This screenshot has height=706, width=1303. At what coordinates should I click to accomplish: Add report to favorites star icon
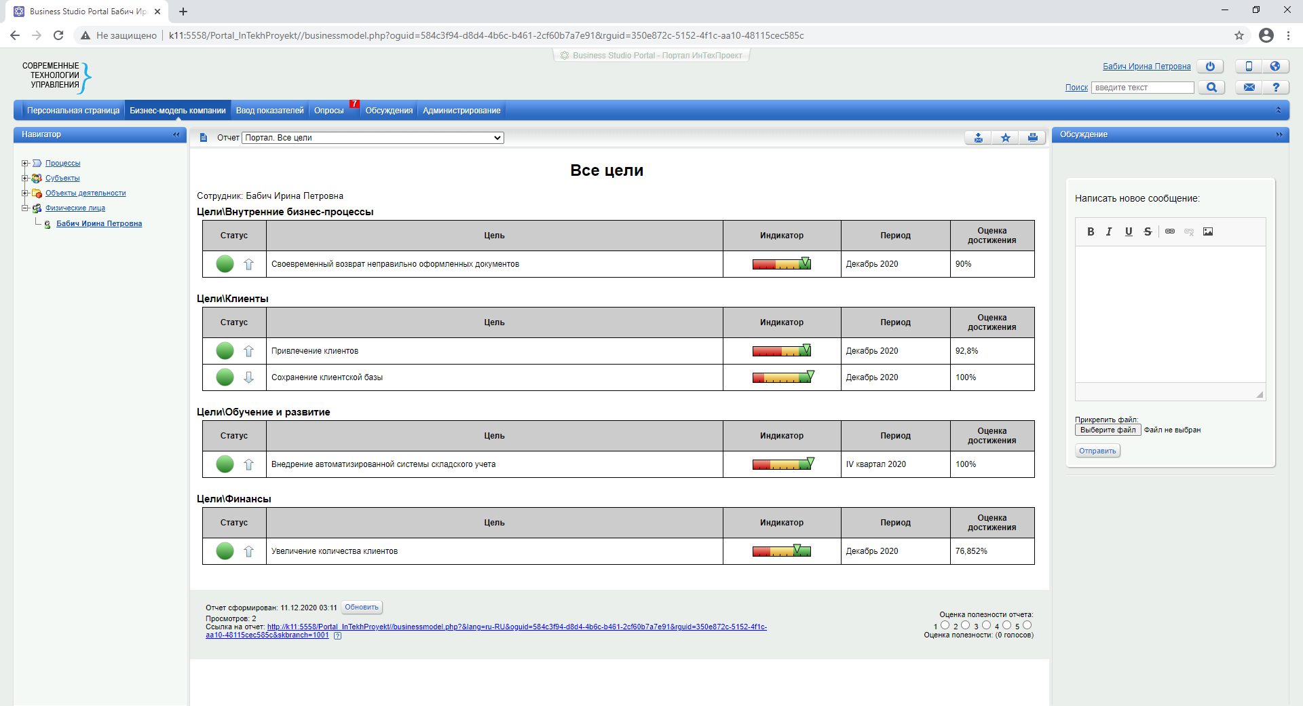tap(1005, 138)
